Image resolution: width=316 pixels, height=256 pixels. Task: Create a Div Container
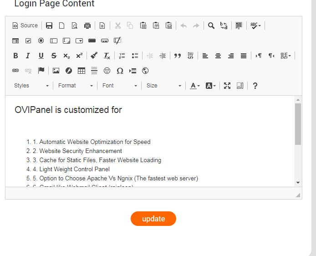(190, 56)
